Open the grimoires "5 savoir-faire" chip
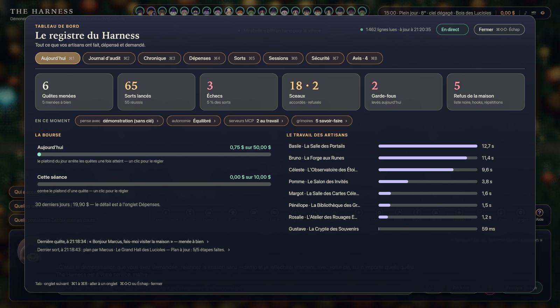 (x=322, y=121)
